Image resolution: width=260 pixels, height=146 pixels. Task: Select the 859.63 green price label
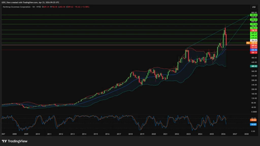[x=254, y=15]
